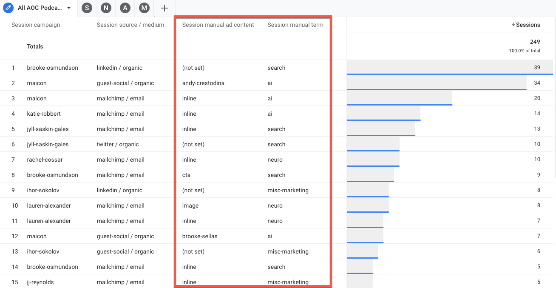This screenshot has height=288, width=556.
Task: Click search term in row 1
Action: [x=276, y=68]
